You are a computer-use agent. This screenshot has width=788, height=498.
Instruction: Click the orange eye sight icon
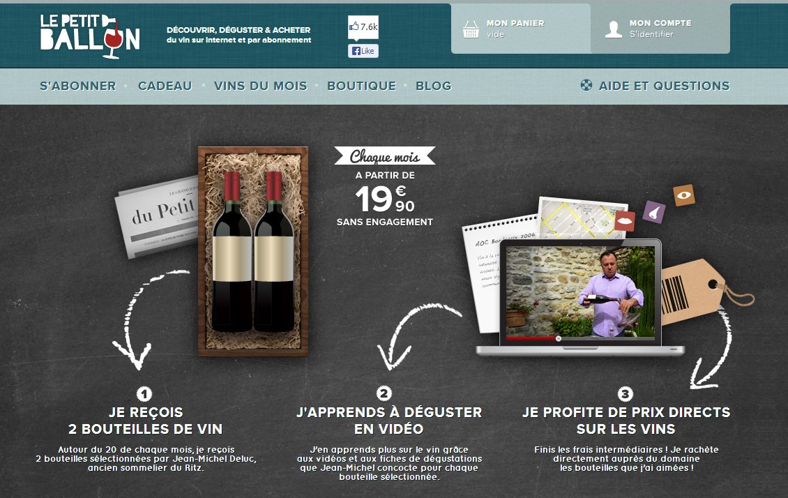pyautogui.click(x=684, y=195)
